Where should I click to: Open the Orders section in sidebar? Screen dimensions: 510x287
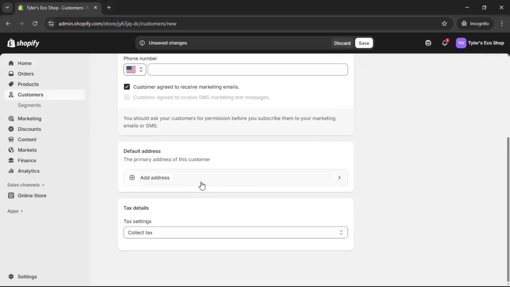(25, 74)
